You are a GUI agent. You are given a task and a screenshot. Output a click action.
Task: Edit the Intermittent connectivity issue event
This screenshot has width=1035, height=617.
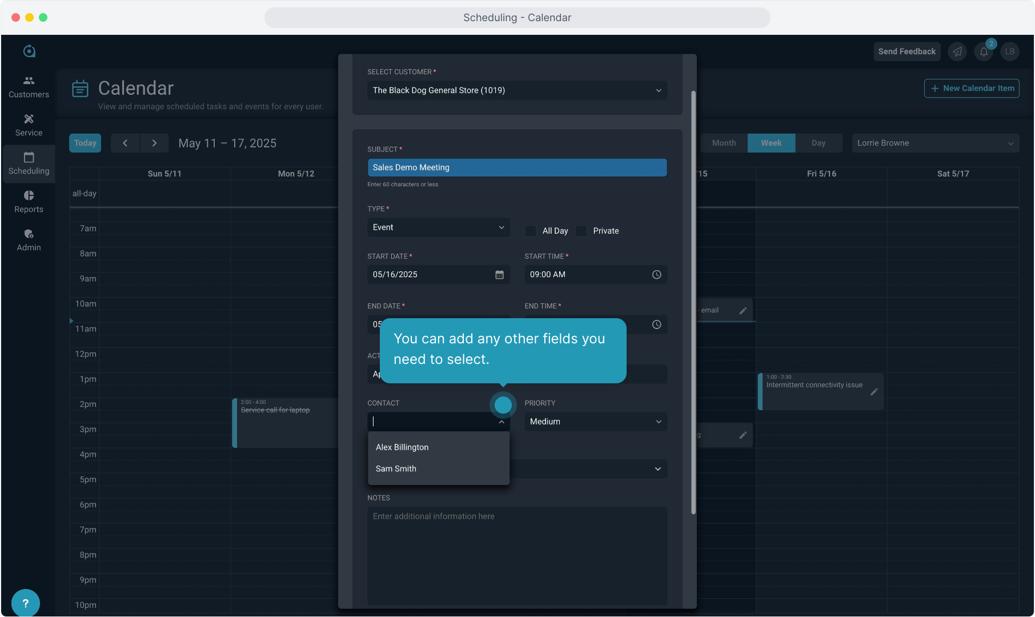[873, 392]
